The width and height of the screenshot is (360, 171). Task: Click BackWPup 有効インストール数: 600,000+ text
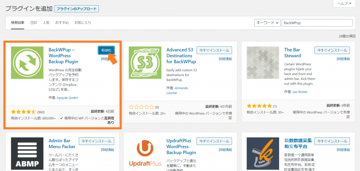(x=33, y=118)
